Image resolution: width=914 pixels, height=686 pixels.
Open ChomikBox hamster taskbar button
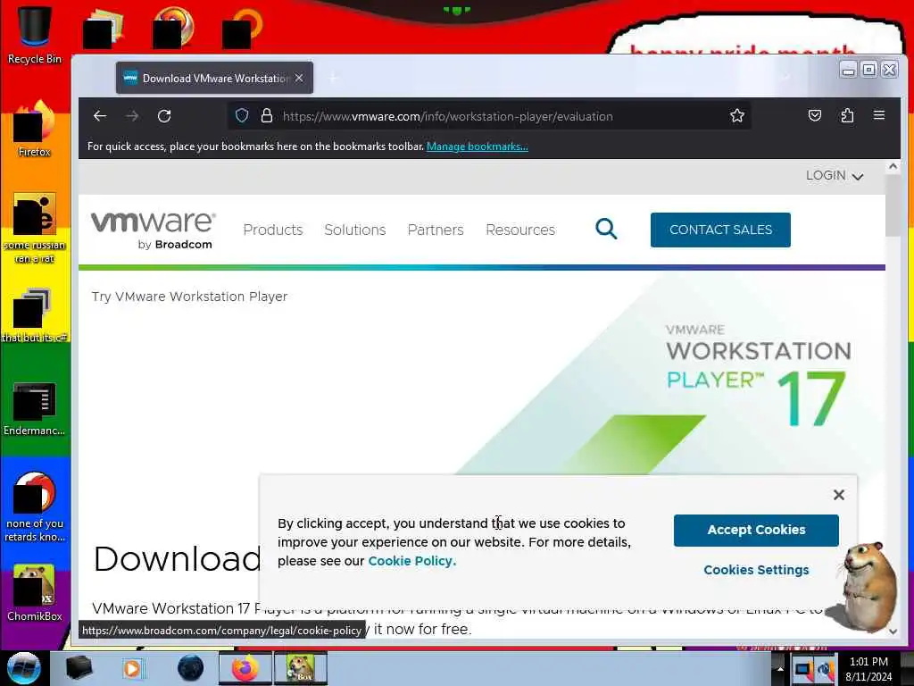coord(300,668)
